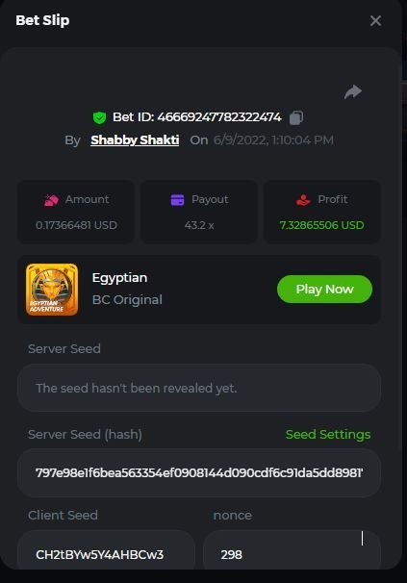Open Shabby Shakti's profile link
The height and width of the screenshot is (583, 407).
point(135,140)
